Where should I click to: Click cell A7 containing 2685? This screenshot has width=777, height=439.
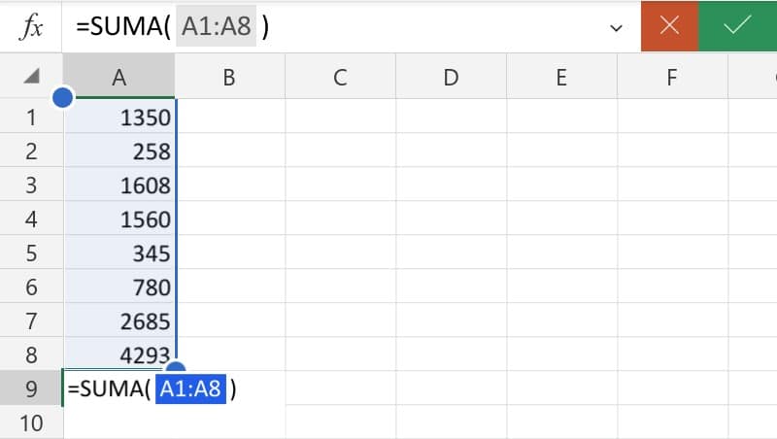tap(118, 321)
